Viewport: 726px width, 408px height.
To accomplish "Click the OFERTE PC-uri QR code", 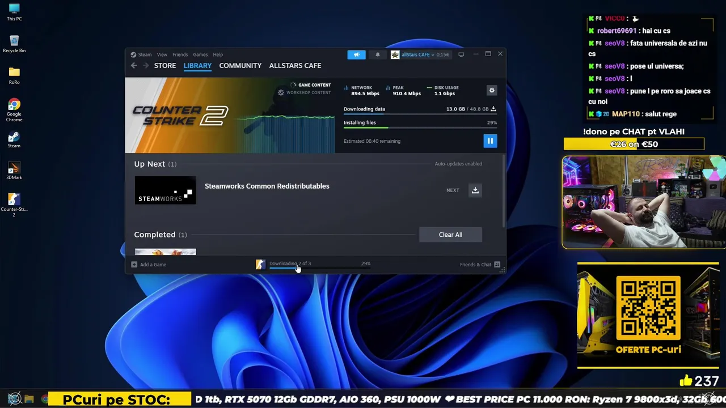I will (648, 307).
